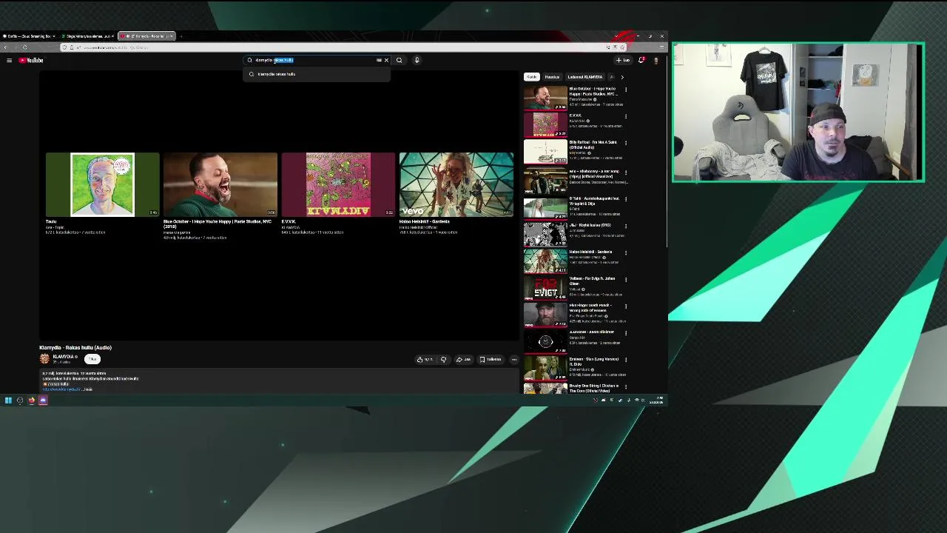Dislike the Klamydia video
The height and width of the screenshot is (533, 947).
tap(443, 359)
